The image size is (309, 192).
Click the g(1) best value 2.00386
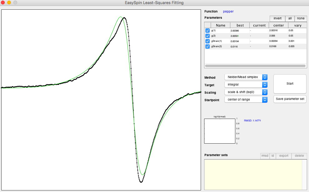pyautogui.click(x=235, y=31)
